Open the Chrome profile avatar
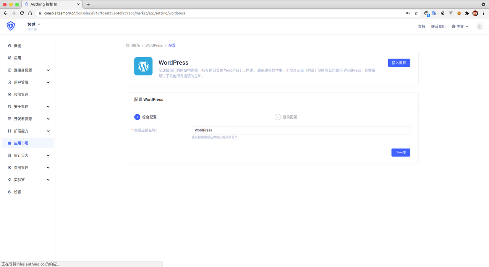 (x=475, y=13)
